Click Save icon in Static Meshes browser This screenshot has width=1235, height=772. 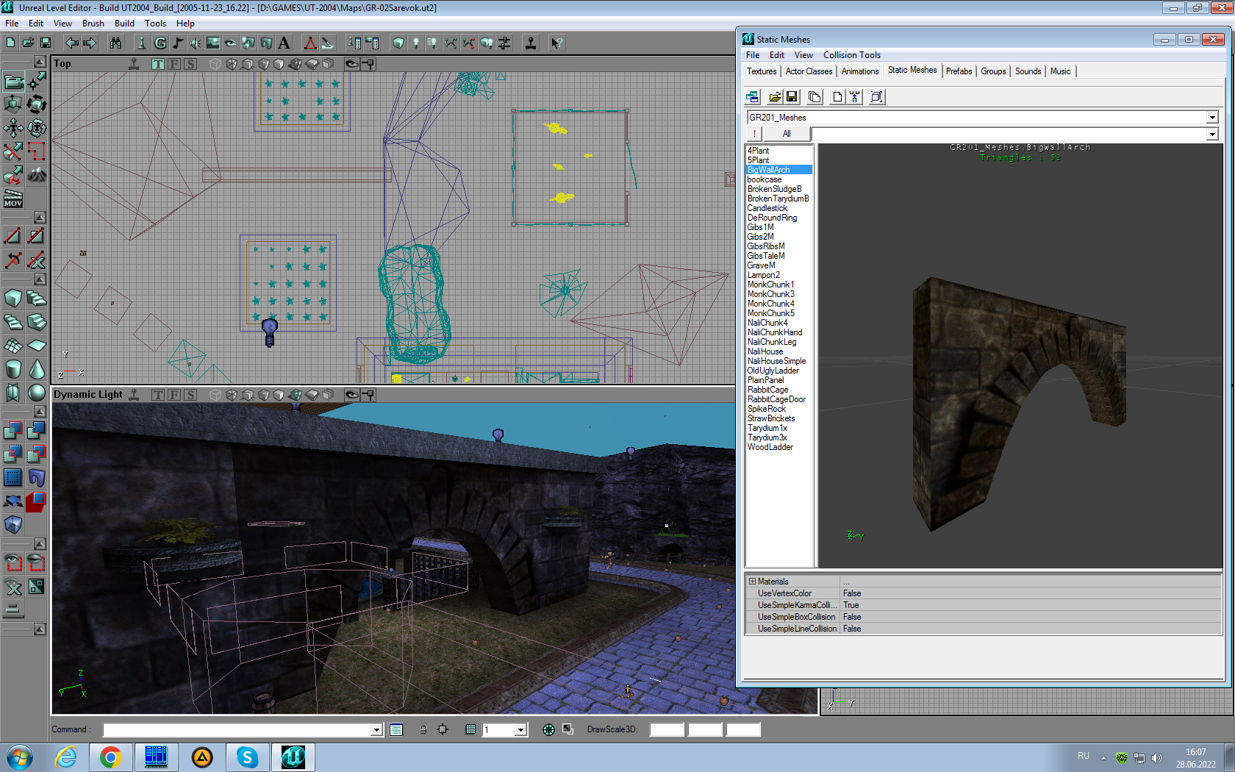(x=792, y=97)
